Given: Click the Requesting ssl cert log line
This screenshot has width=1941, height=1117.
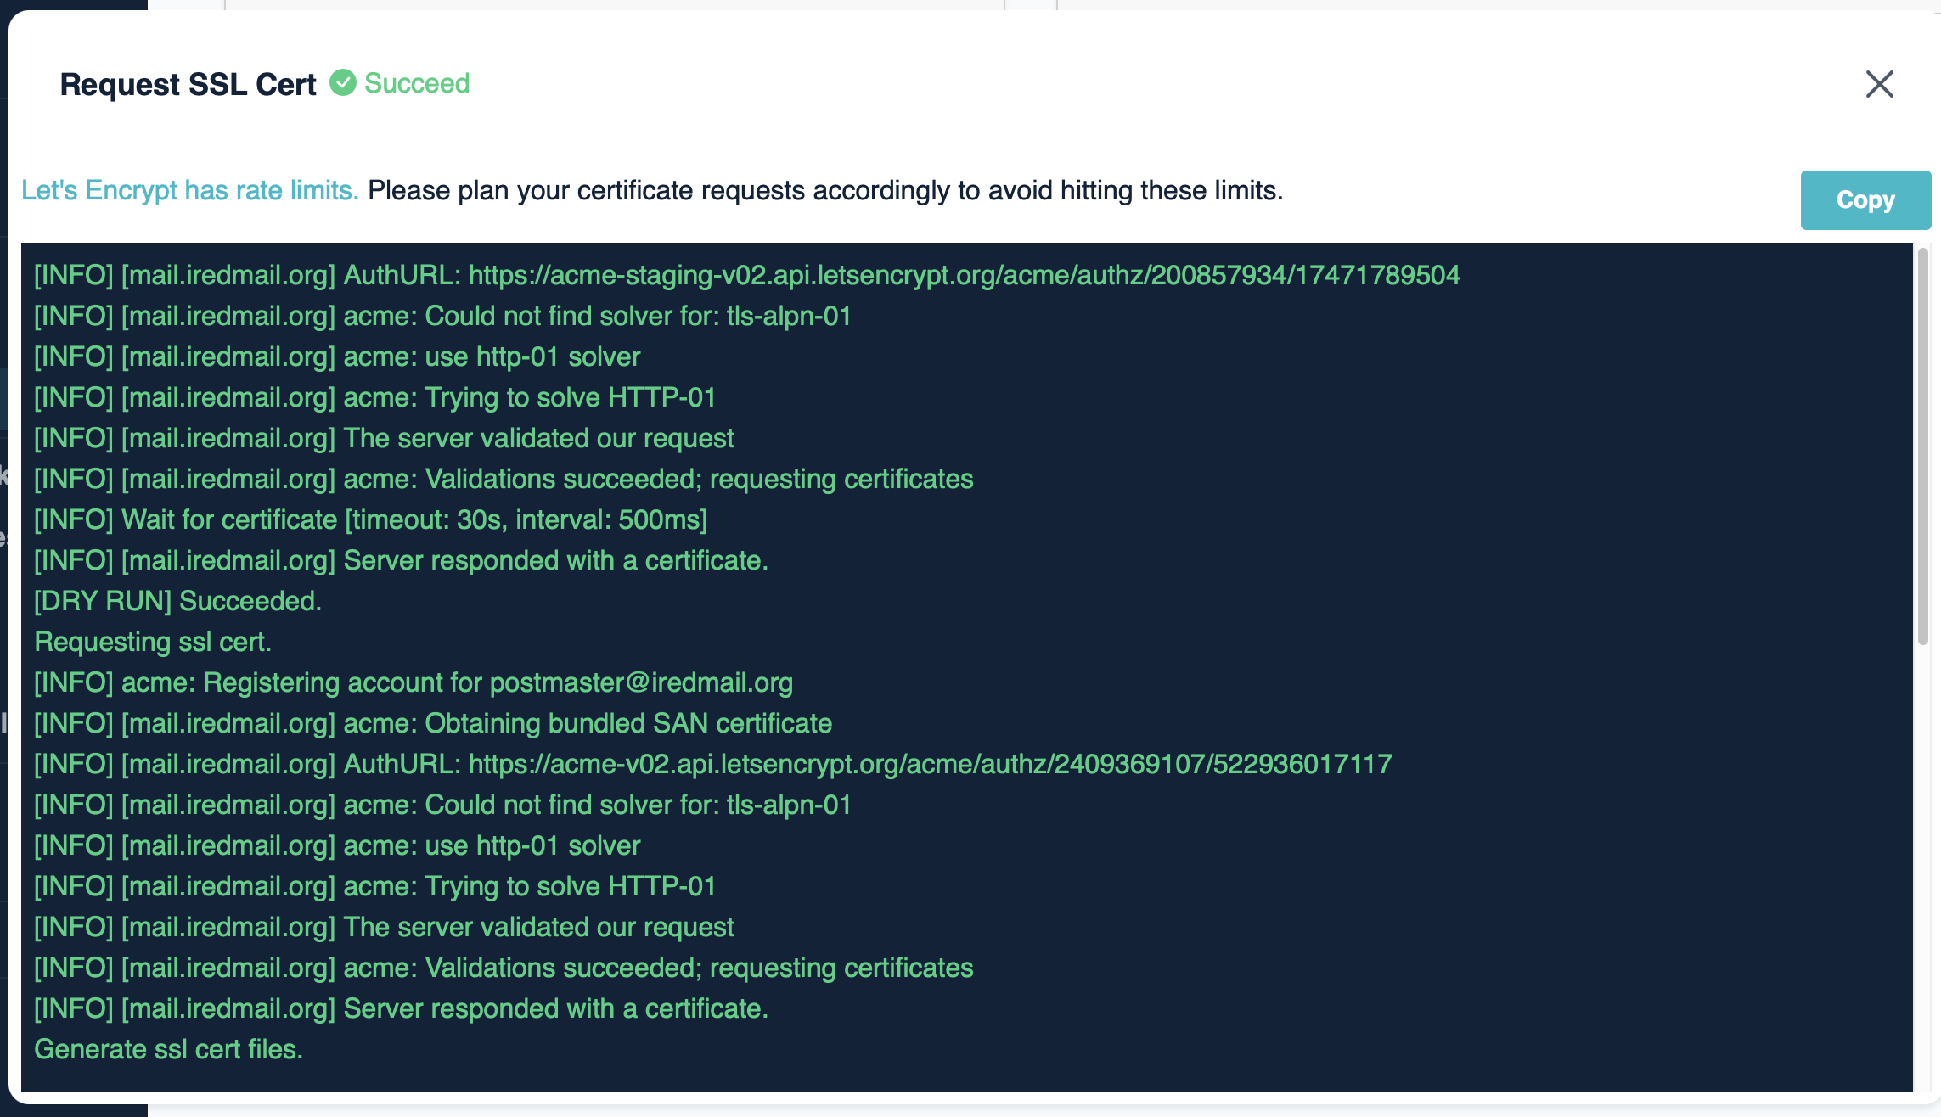Looking at the screenshot, I should pos(153,642).
